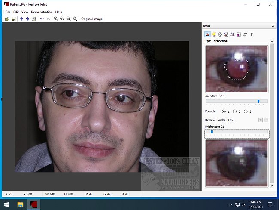Click the open file folder icon

coord(8,19)
